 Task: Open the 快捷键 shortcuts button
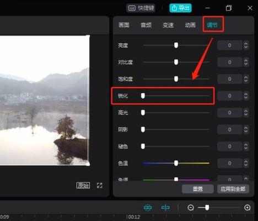pyautogui.click(x=141, y=8)
